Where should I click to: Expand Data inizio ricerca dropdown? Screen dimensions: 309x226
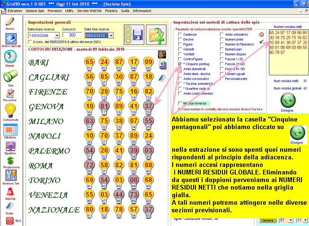pos(57,35)
